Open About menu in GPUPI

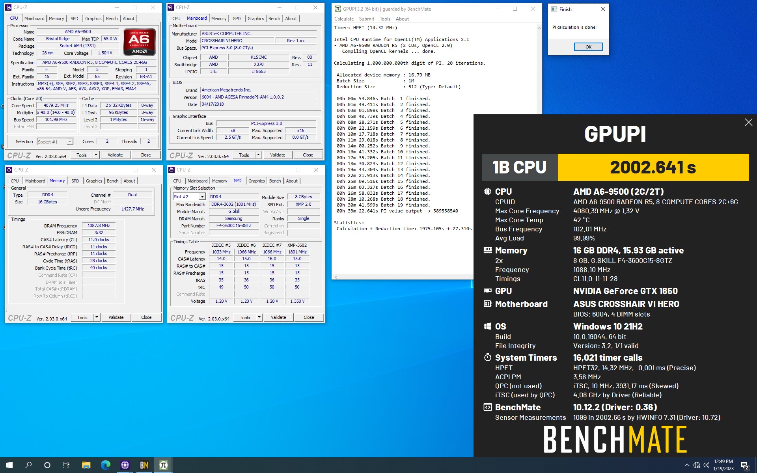click(402, 19)
